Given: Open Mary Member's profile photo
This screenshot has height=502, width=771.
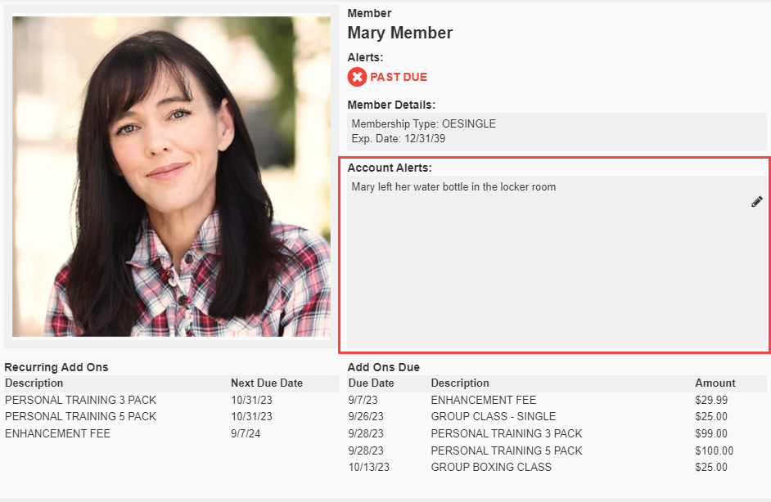Looking at the screenshot, I should click(x=171, y=177).
